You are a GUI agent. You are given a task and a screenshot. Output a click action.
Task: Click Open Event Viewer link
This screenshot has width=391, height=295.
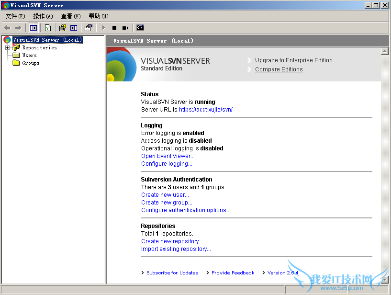click(x=168, y=156)
